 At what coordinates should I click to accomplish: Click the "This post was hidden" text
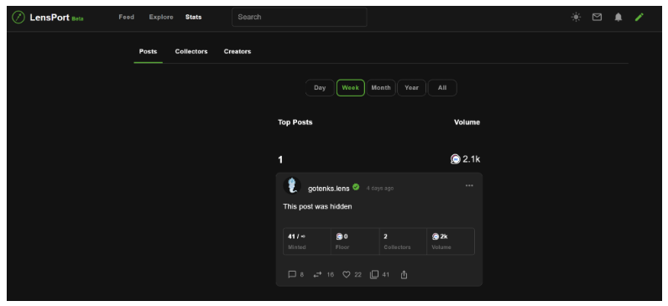pos(317,206)
